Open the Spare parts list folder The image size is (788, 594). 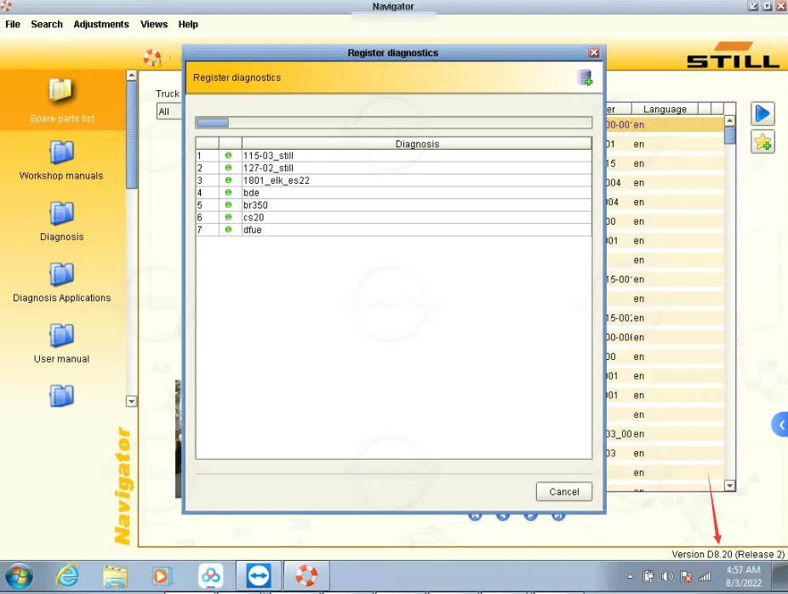61,90
